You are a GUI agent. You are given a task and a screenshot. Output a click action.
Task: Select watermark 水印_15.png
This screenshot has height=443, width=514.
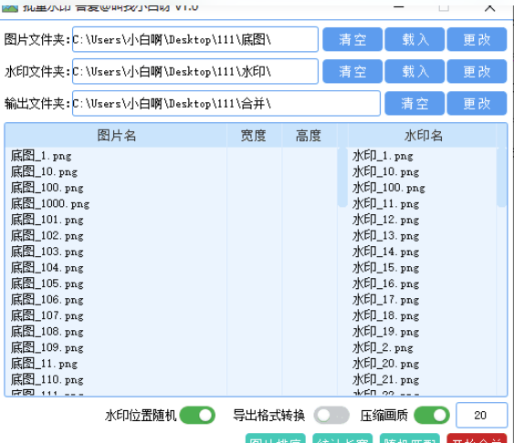pyautogui.click(x=423, y=268)
